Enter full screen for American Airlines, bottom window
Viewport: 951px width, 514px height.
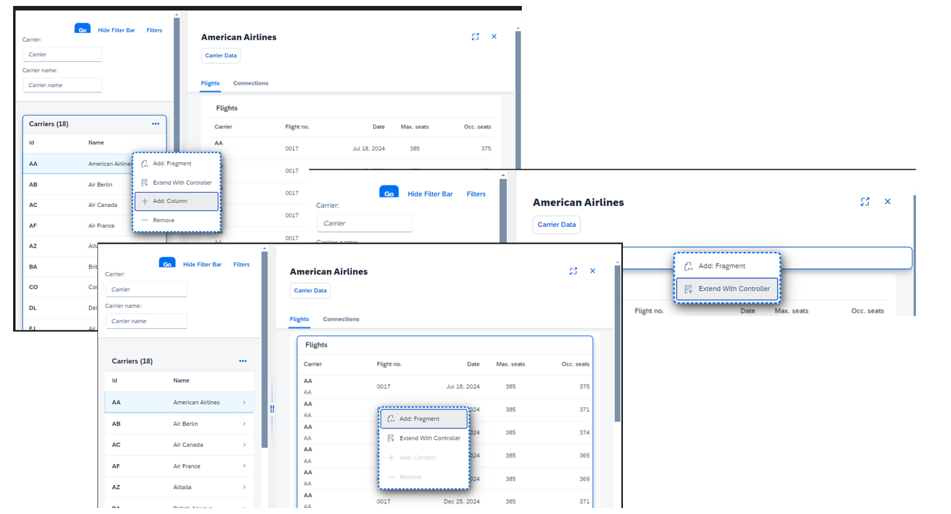point(574,271)
